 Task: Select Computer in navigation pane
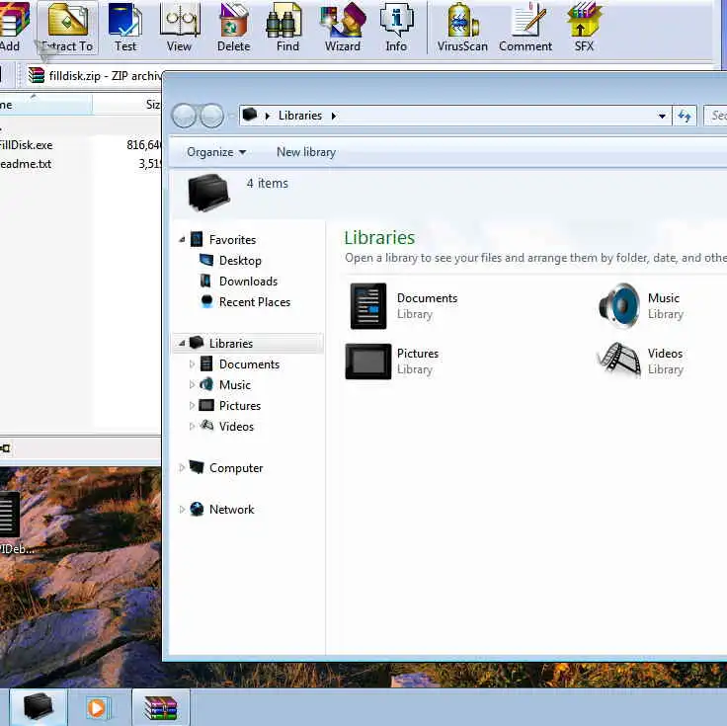coord(236,468)
